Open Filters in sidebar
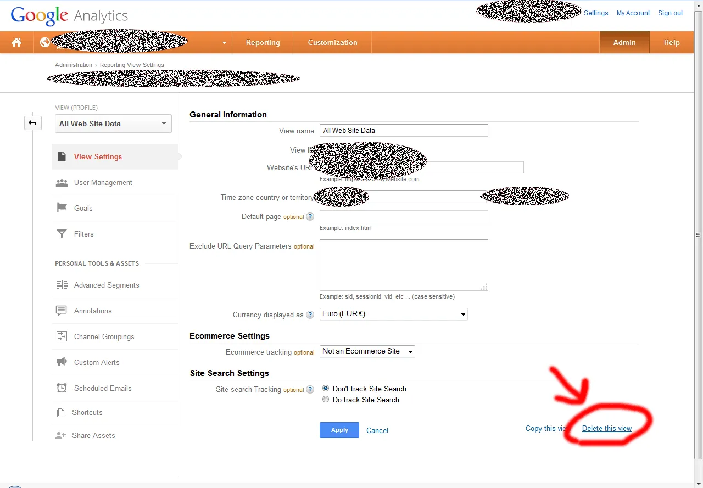The image size is (703, 488). coord(115,234)
